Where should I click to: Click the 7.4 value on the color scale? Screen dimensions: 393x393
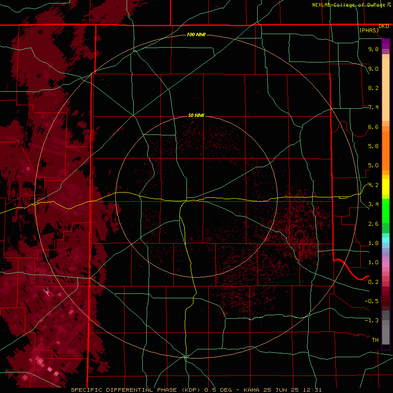(x=373, y=107)
